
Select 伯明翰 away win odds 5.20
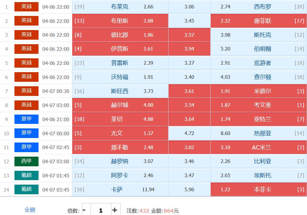pyautogui.click(x=259, y=49)
